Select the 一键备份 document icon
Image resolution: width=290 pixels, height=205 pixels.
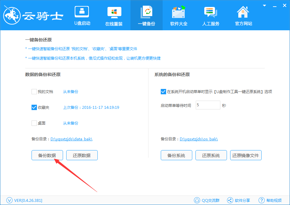point(147,12)
